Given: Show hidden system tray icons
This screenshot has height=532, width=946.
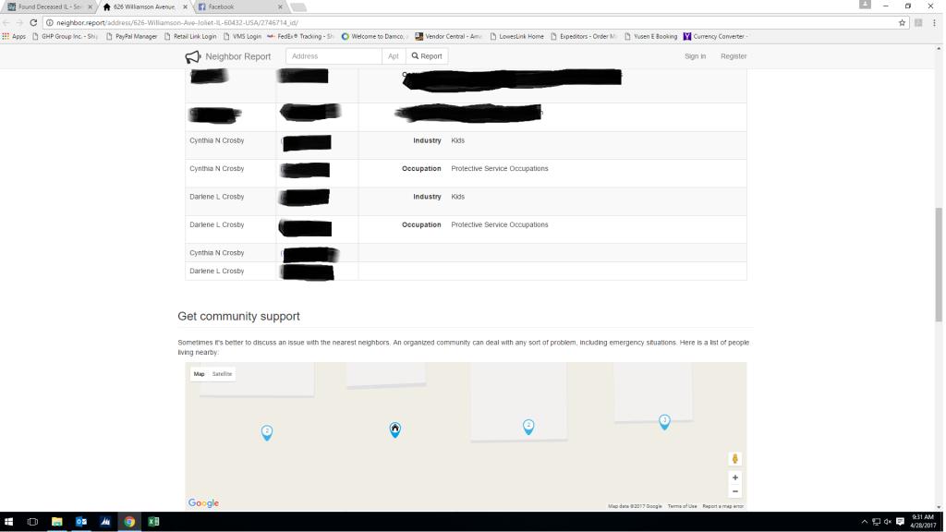Looking at the screenshot, I should pos(865,522).
